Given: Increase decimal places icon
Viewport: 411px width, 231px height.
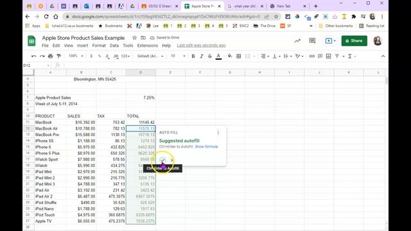Looking at the screenshot, I should coord(116,56).
